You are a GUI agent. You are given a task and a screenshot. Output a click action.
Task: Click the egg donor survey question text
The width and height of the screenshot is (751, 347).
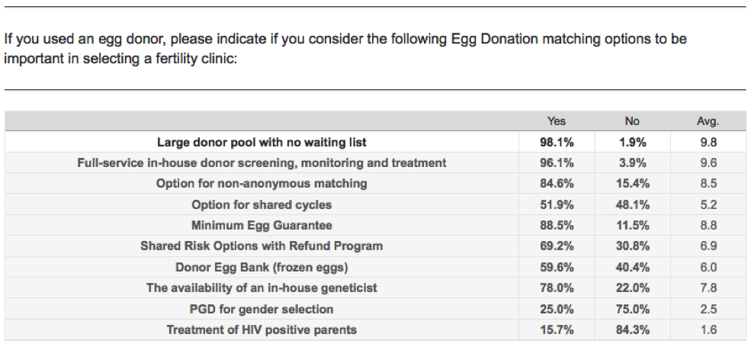(339, 48)
